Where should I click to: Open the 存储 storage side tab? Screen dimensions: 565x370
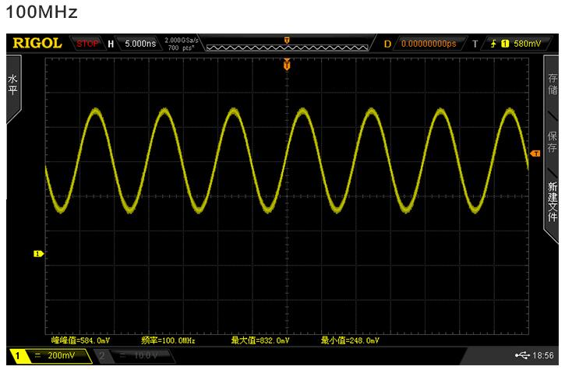click(x=553, y=84)
